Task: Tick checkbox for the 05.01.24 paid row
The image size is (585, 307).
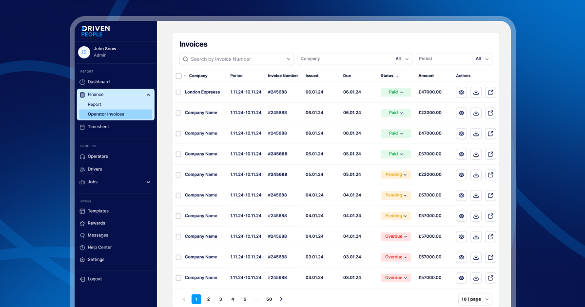Action: click(x=178, y=154)
